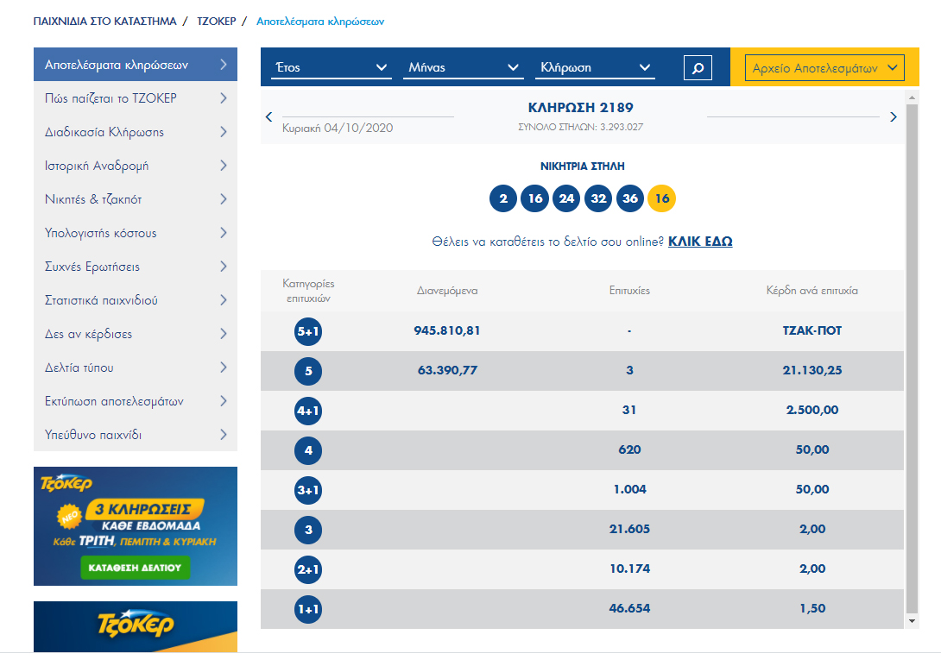Image resolution: width=941 pixels, height=666 pixels.
Task: Open the Έτος year dropdown
Action: 331,67
